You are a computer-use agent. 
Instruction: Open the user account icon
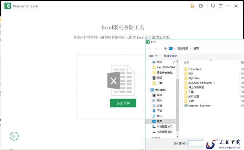click(201, 6)
